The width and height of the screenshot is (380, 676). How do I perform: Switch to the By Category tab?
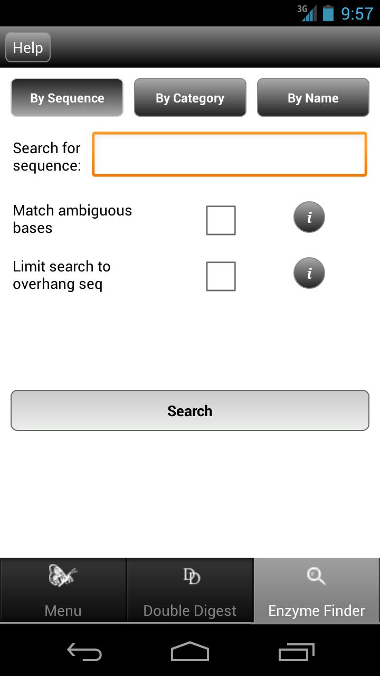[190, 98]
